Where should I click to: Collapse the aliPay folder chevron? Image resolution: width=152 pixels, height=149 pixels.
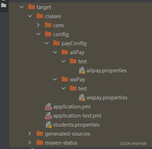tap(55, 52)
